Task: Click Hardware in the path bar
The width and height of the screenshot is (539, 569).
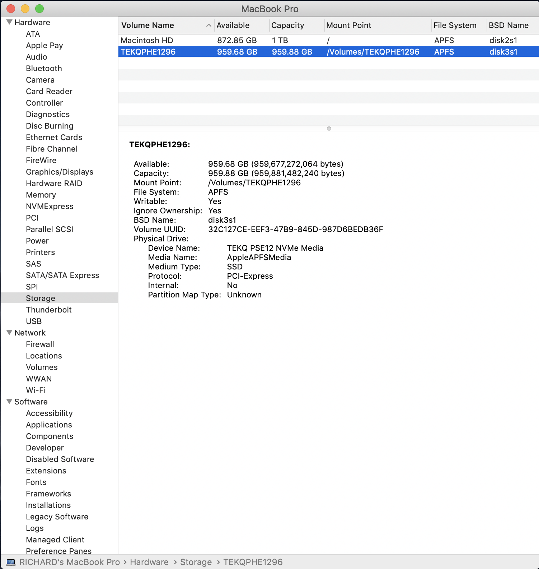Action: click(x=149, y=562)
